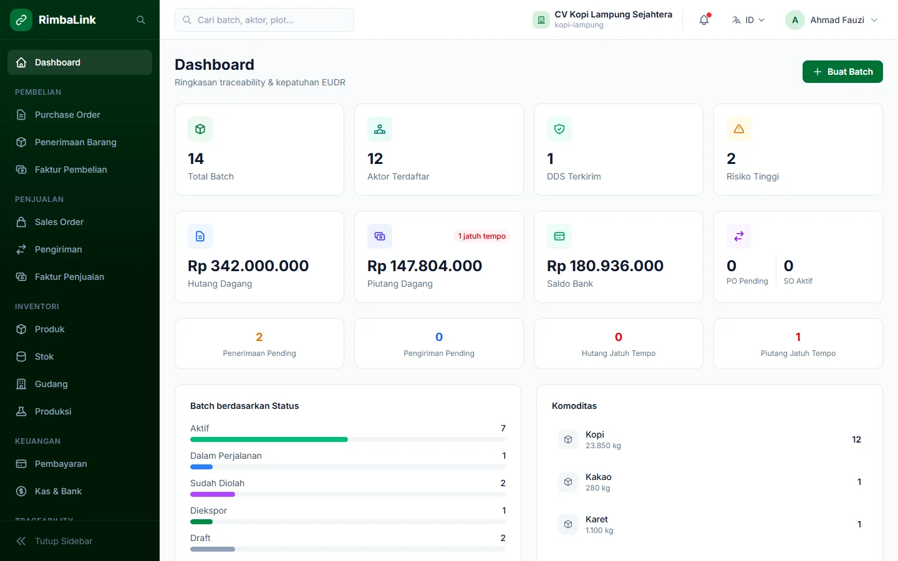Screen dimensions: 898x561
Task: Click the RimbaLink logo icon
Action: pos(21,20)
